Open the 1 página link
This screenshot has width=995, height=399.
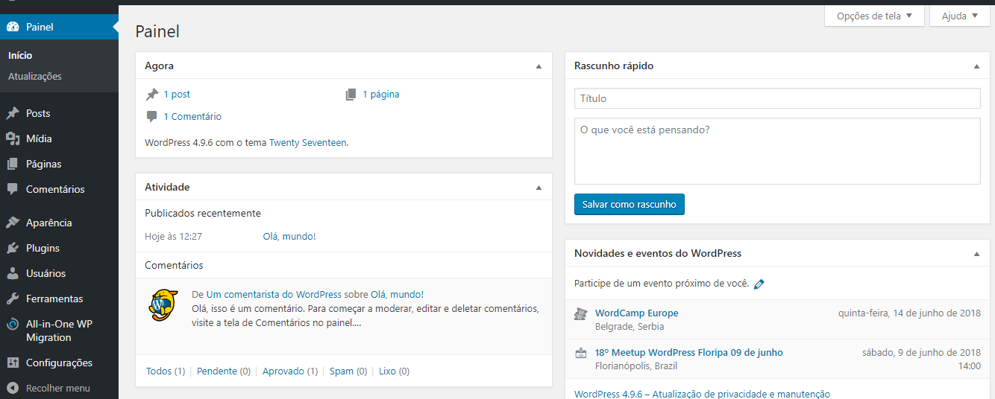click(381, 95)
